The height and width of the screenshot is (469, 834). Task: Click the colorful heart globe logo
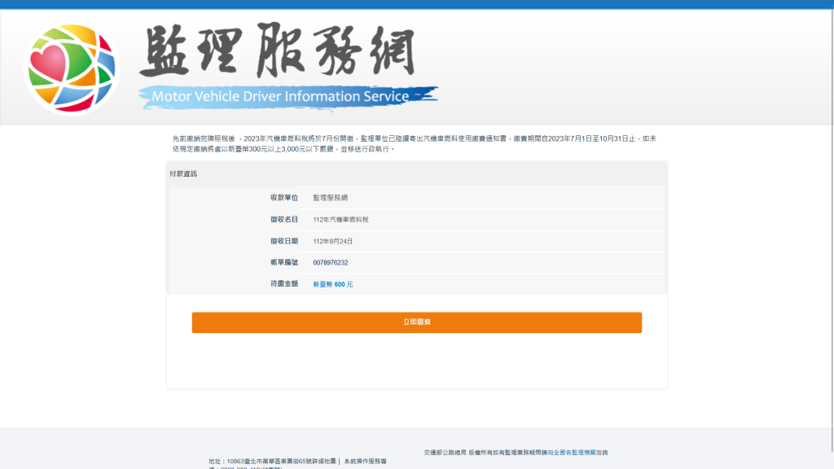click(x=72, y=68)
